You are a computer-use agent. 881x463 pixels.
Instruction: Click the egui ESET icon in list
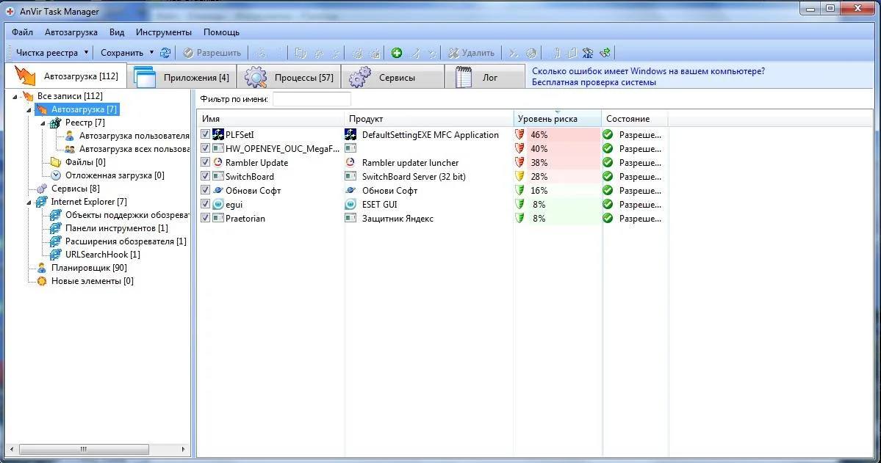pyautogui.click(x=218, y=205)
